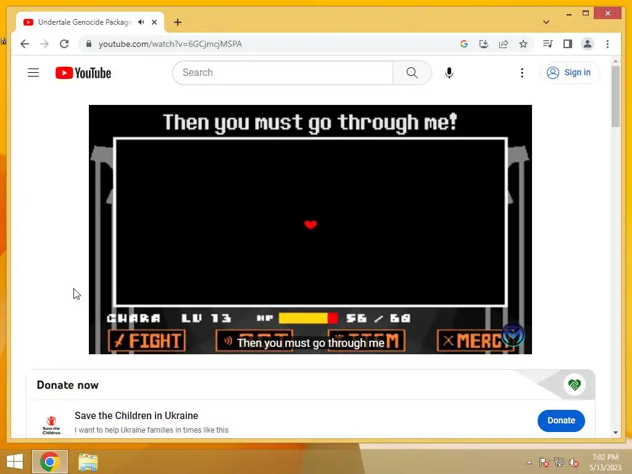The width and height of the screenshot is (632, 474).
Task: Click the volume tray icon
Action: tap(574, 462)
